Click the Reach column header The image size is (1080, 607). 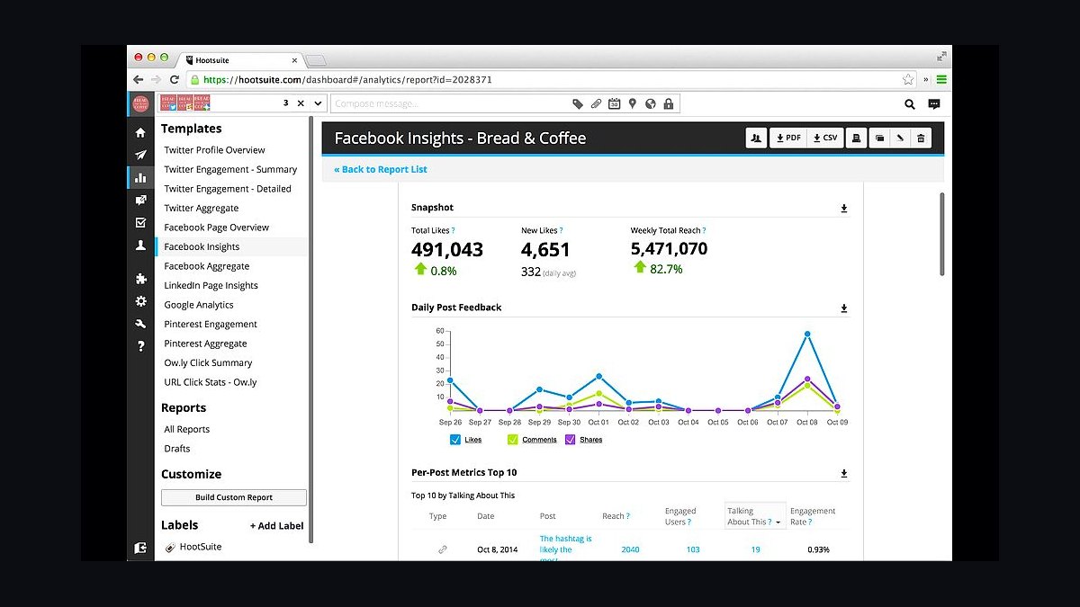pyautogui.click(x=616, y=516)
